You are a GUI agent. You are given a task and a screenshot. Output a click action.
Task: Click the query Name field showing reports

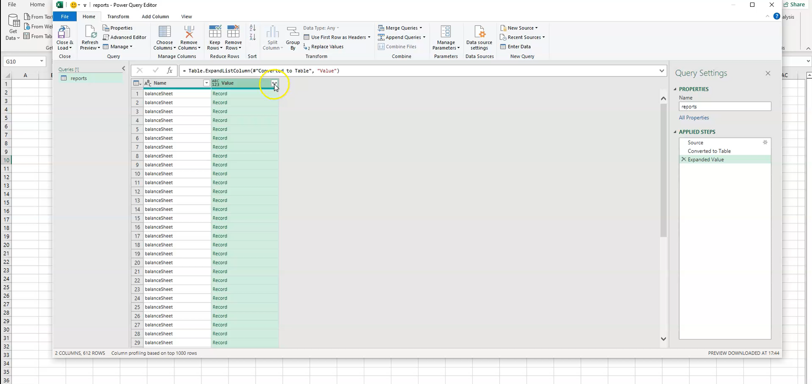click(724, 106)
